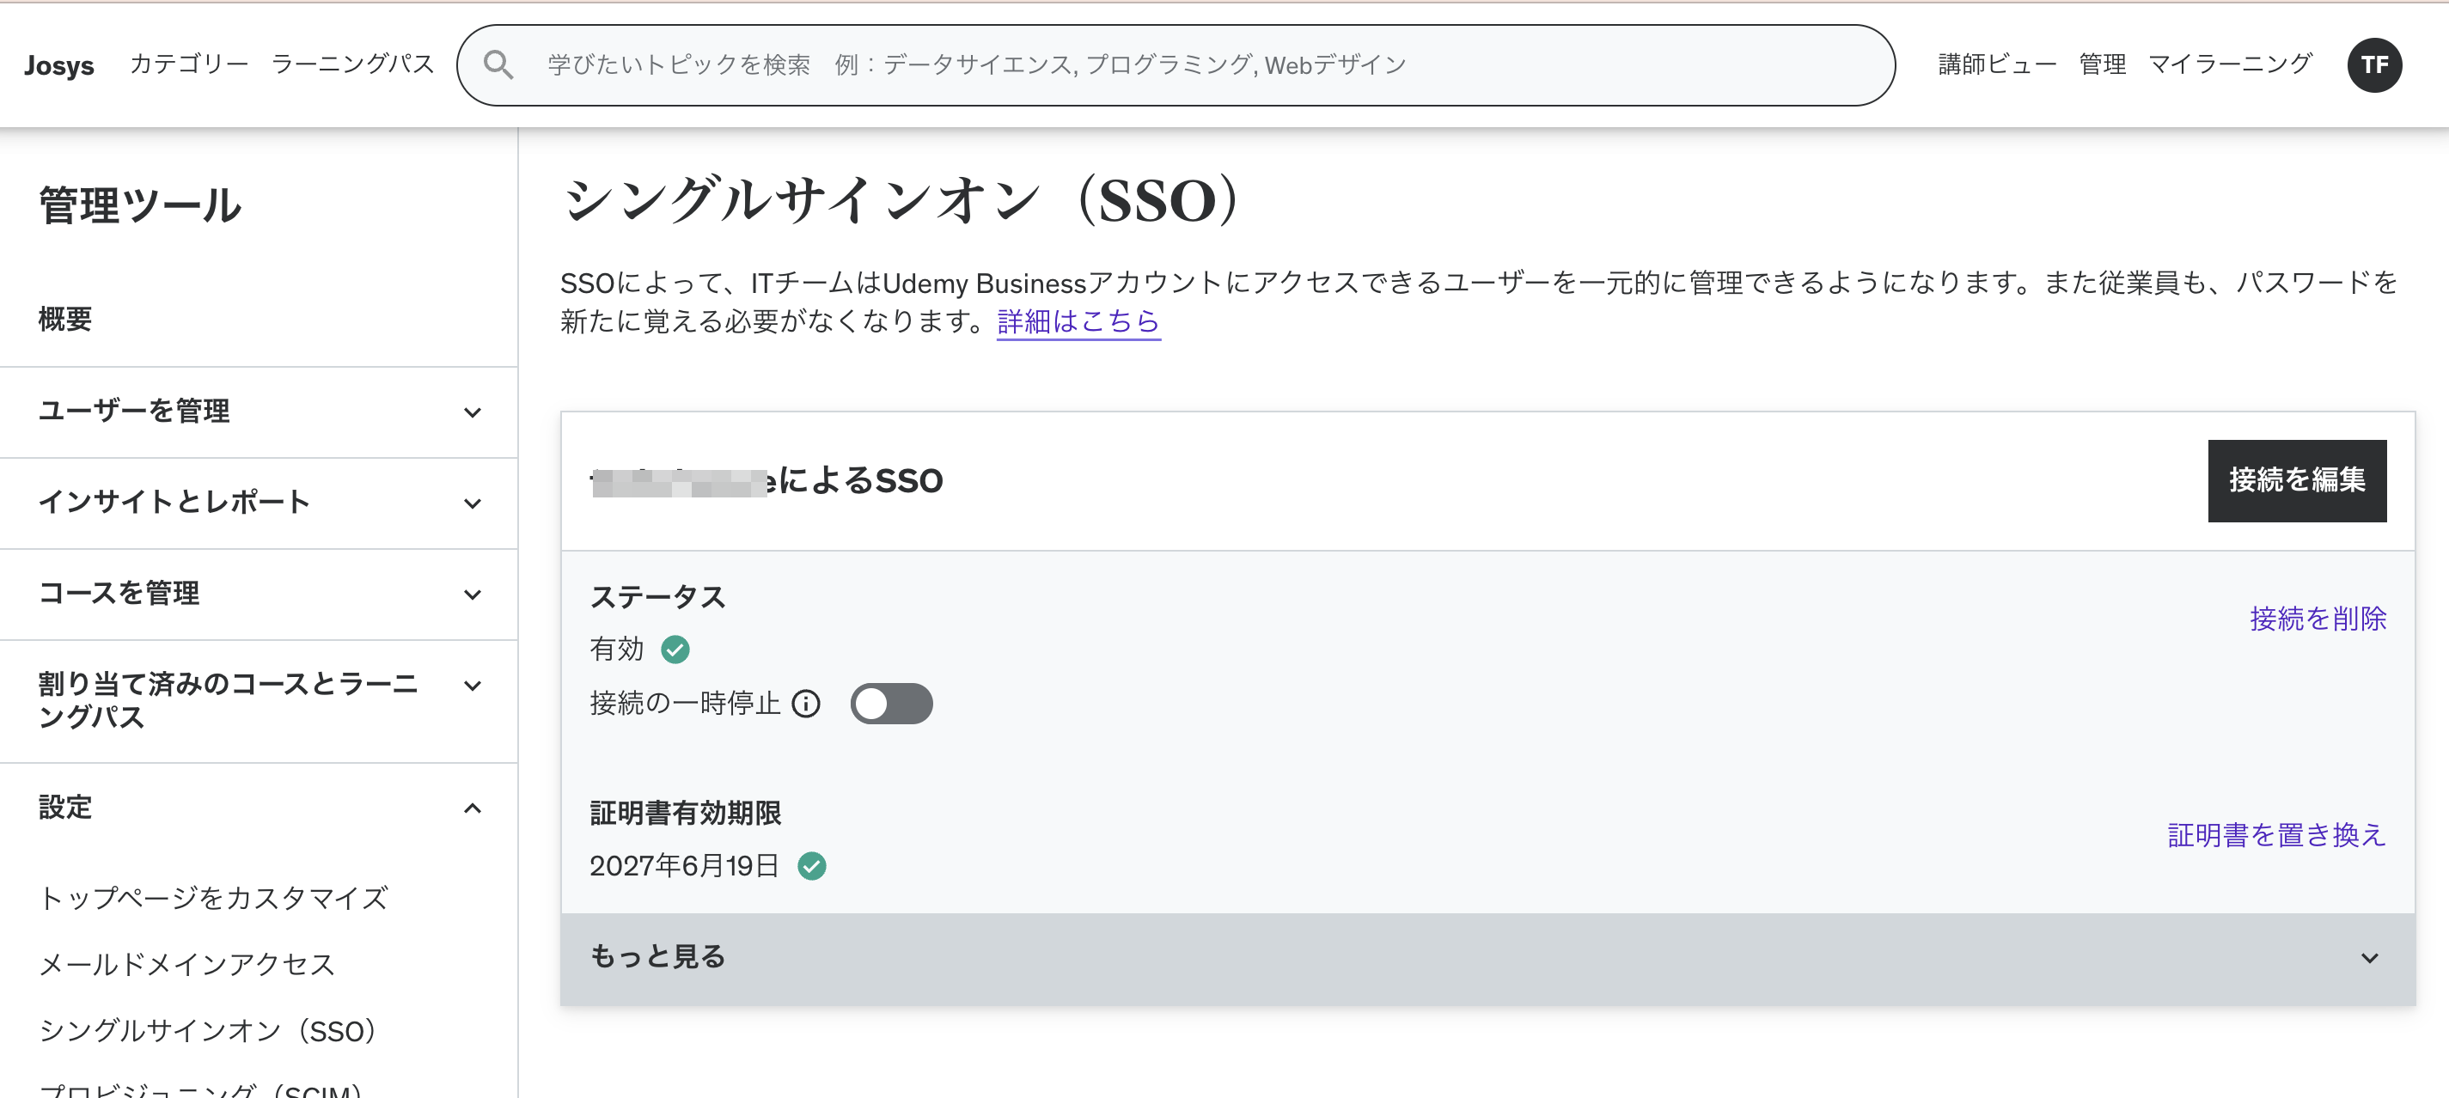Click the search magnifier icon
2449x1098 pixels.
pos(498,64)
